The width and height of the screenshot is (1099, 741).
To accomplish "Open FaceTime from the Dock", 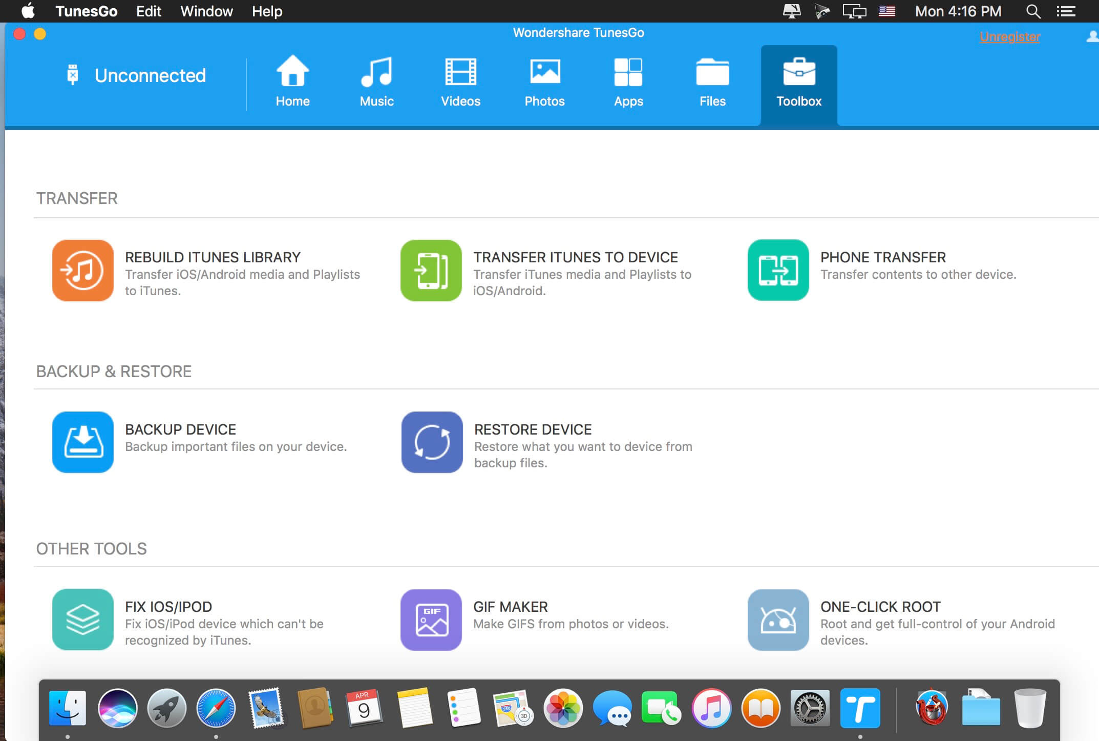I will 662,708.
